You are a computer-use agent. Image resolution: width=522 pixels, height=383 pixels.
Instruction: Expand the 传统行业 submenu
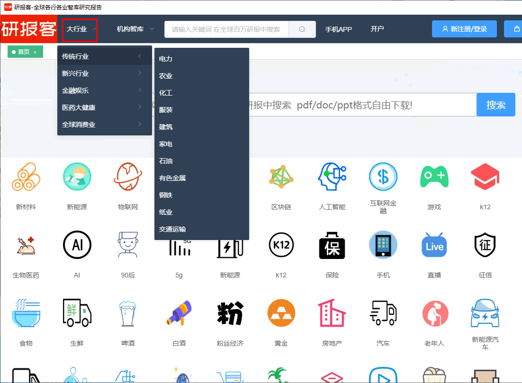pos(105,56)
